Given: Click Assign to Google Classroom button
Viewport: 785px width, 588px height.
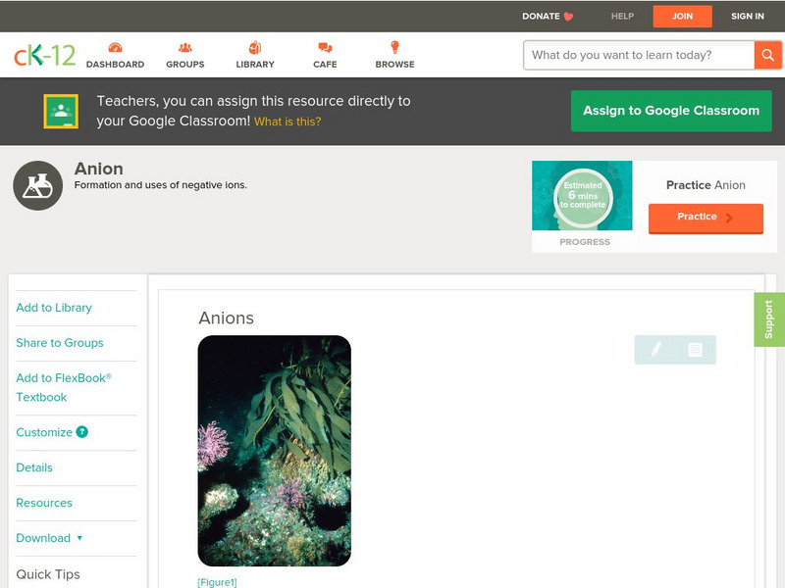Looking at the screenshot, I should coord(671,111).
